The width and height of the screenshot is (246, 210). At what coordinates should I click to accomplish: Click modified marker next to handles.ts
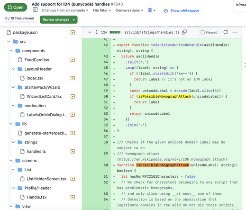pos(73,151)
